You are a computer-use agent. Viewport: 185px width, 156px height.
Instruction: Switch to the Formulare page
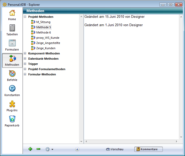tap(12, 45)
